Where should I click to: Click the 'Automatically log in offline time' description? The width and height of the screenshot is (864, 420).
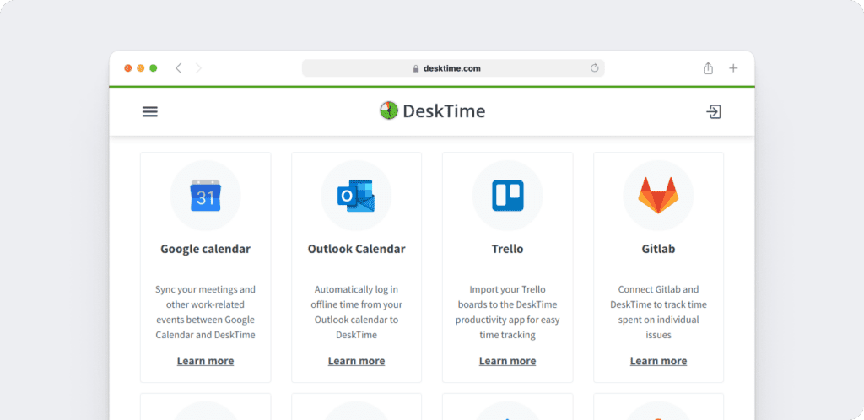pyautogui.click(x=357, y=311)
